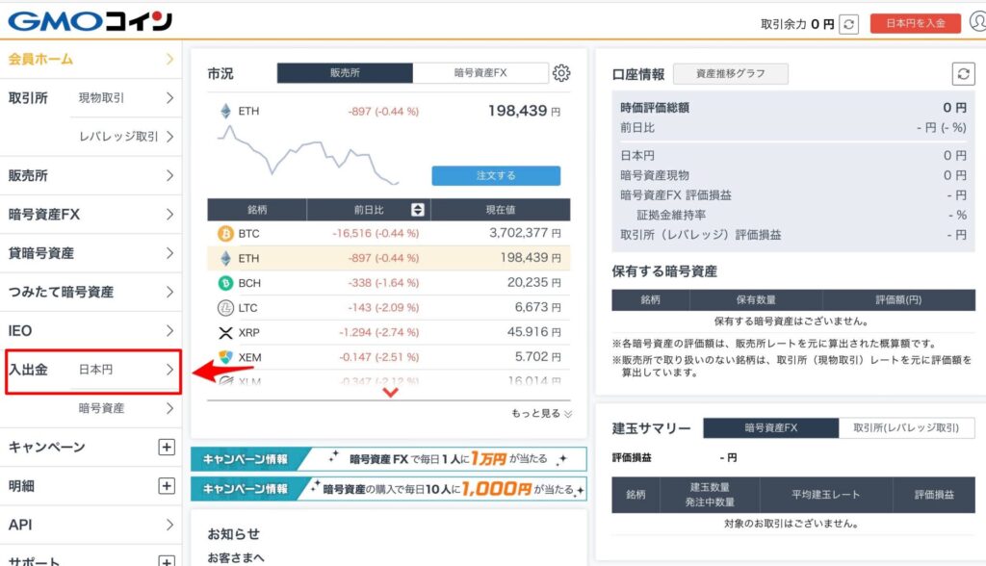Click the XRP coin icon
Viewport: 986px width, 566px height.
tap(225, 333)
